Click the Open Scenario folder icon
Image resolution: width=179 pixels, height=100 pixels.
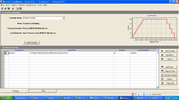tap(5, 8)
